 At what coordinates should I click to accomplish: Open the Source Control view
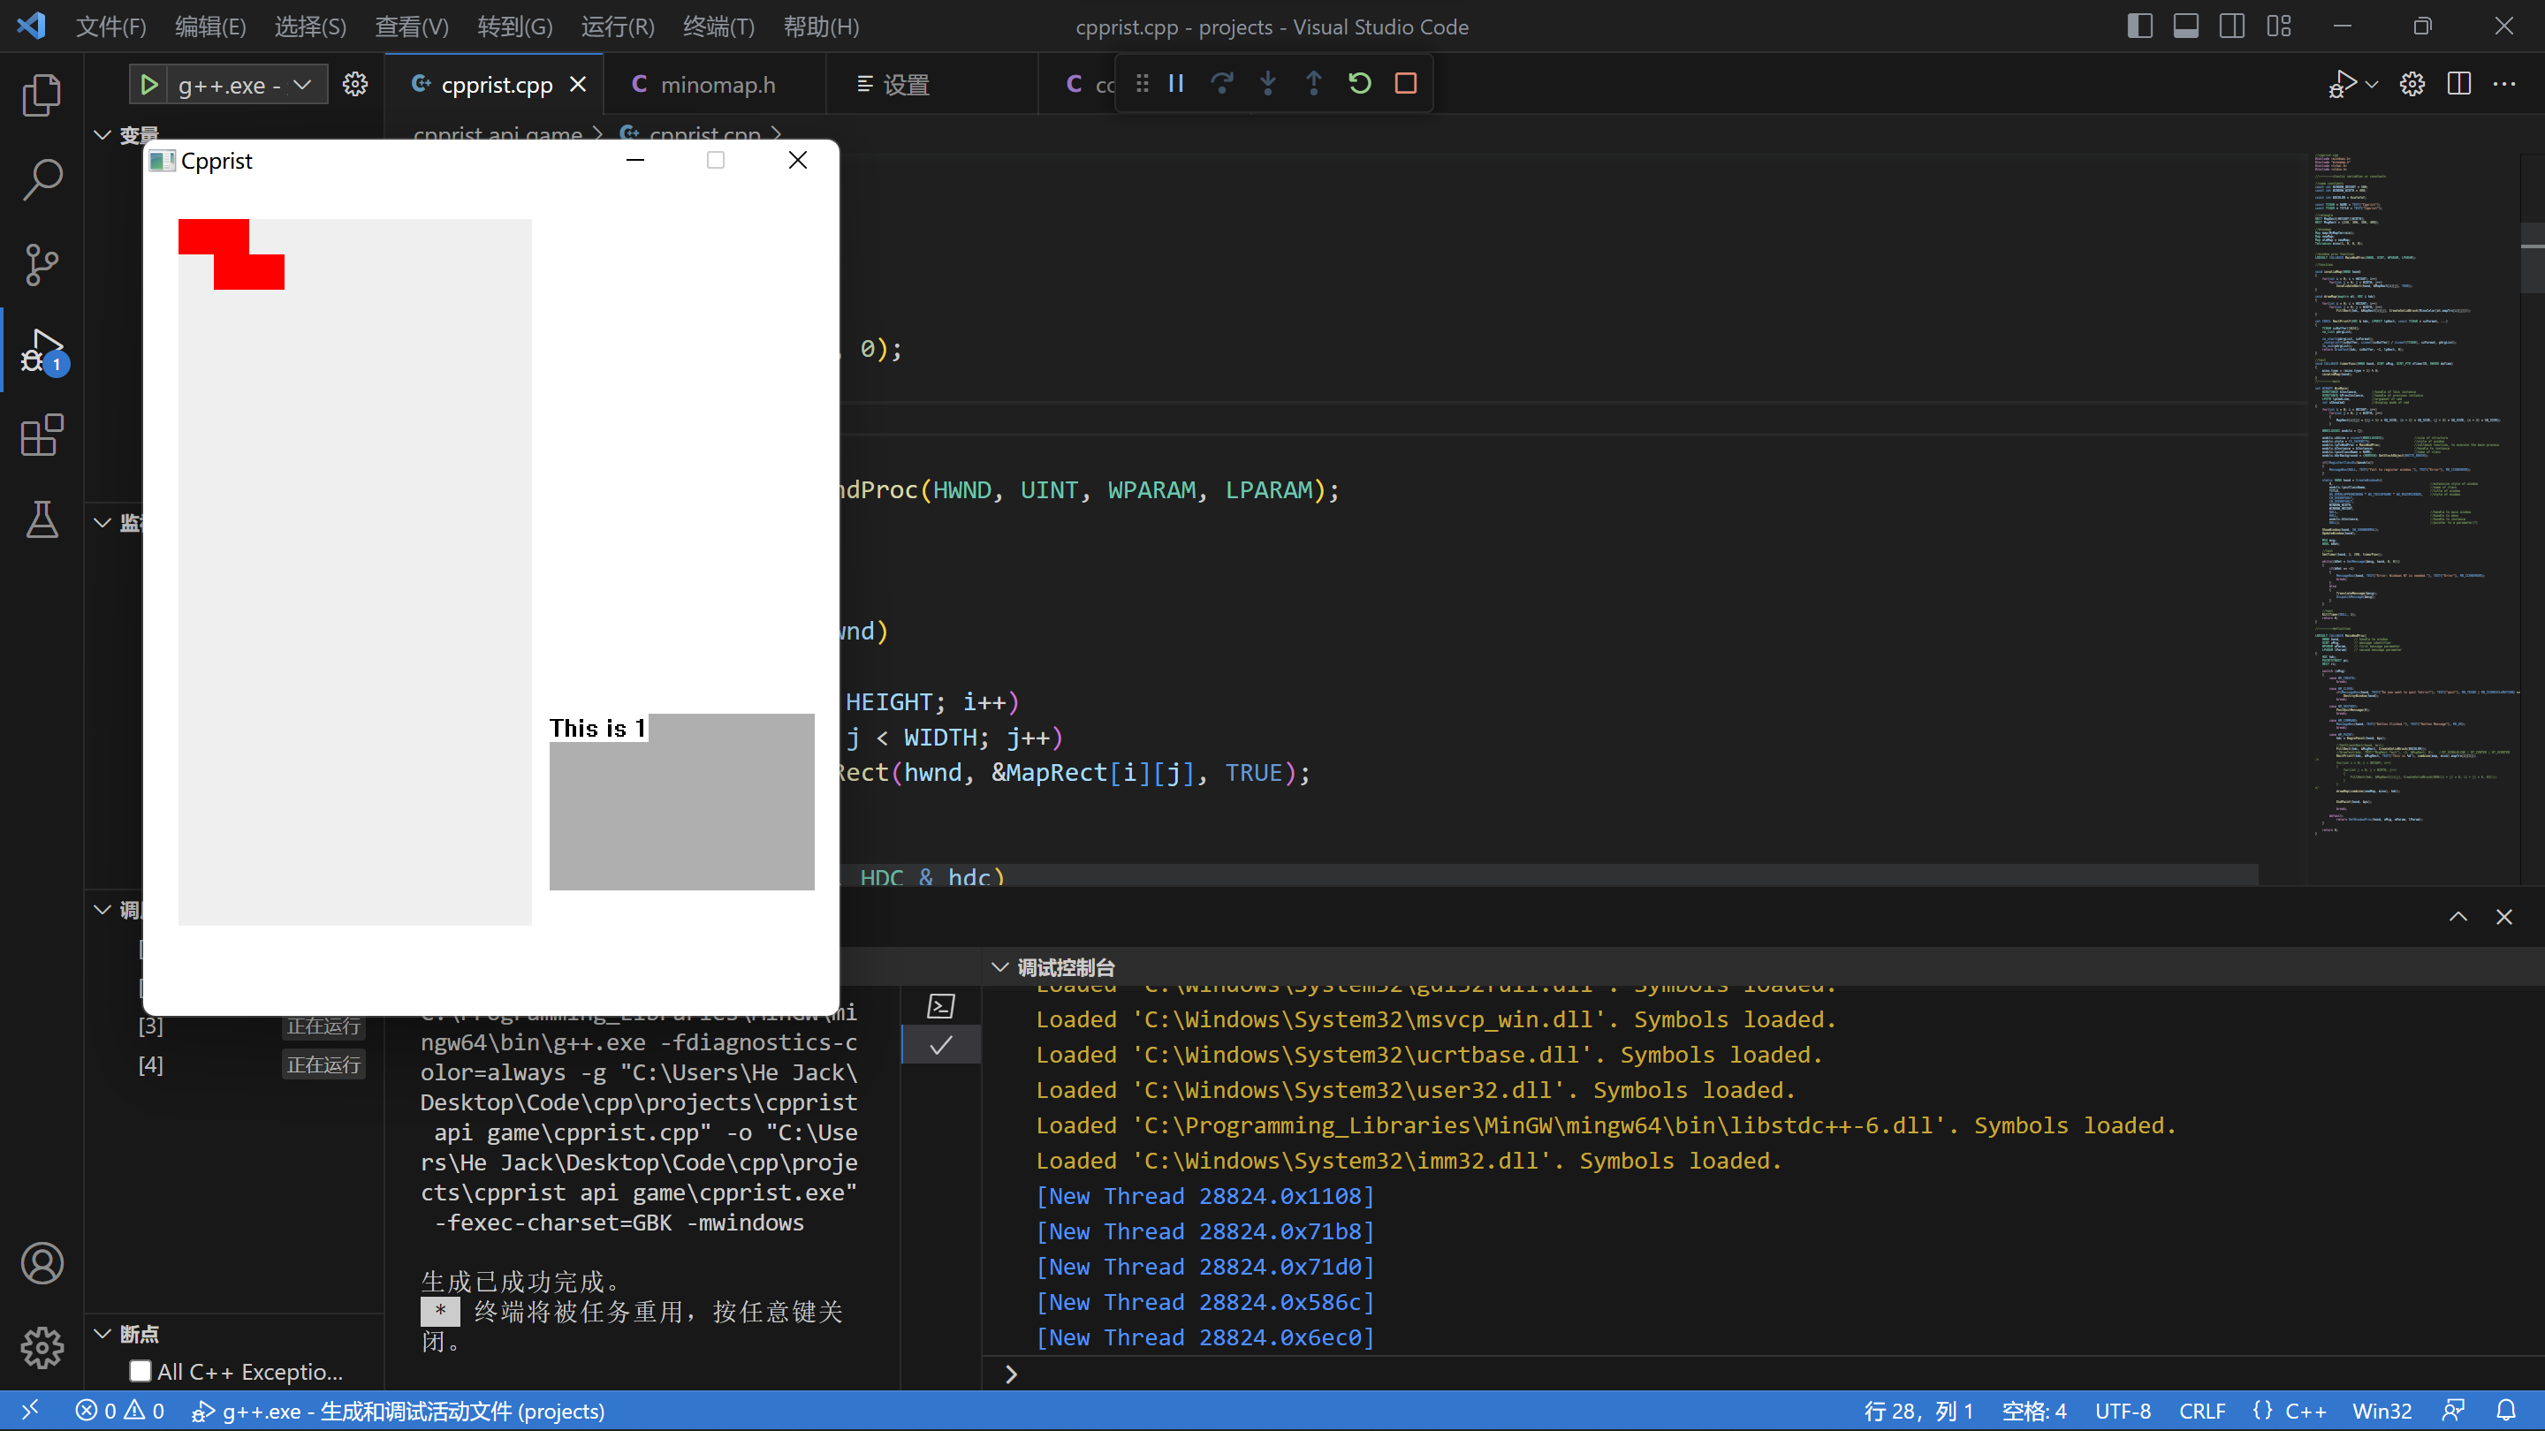coord(42,265)
